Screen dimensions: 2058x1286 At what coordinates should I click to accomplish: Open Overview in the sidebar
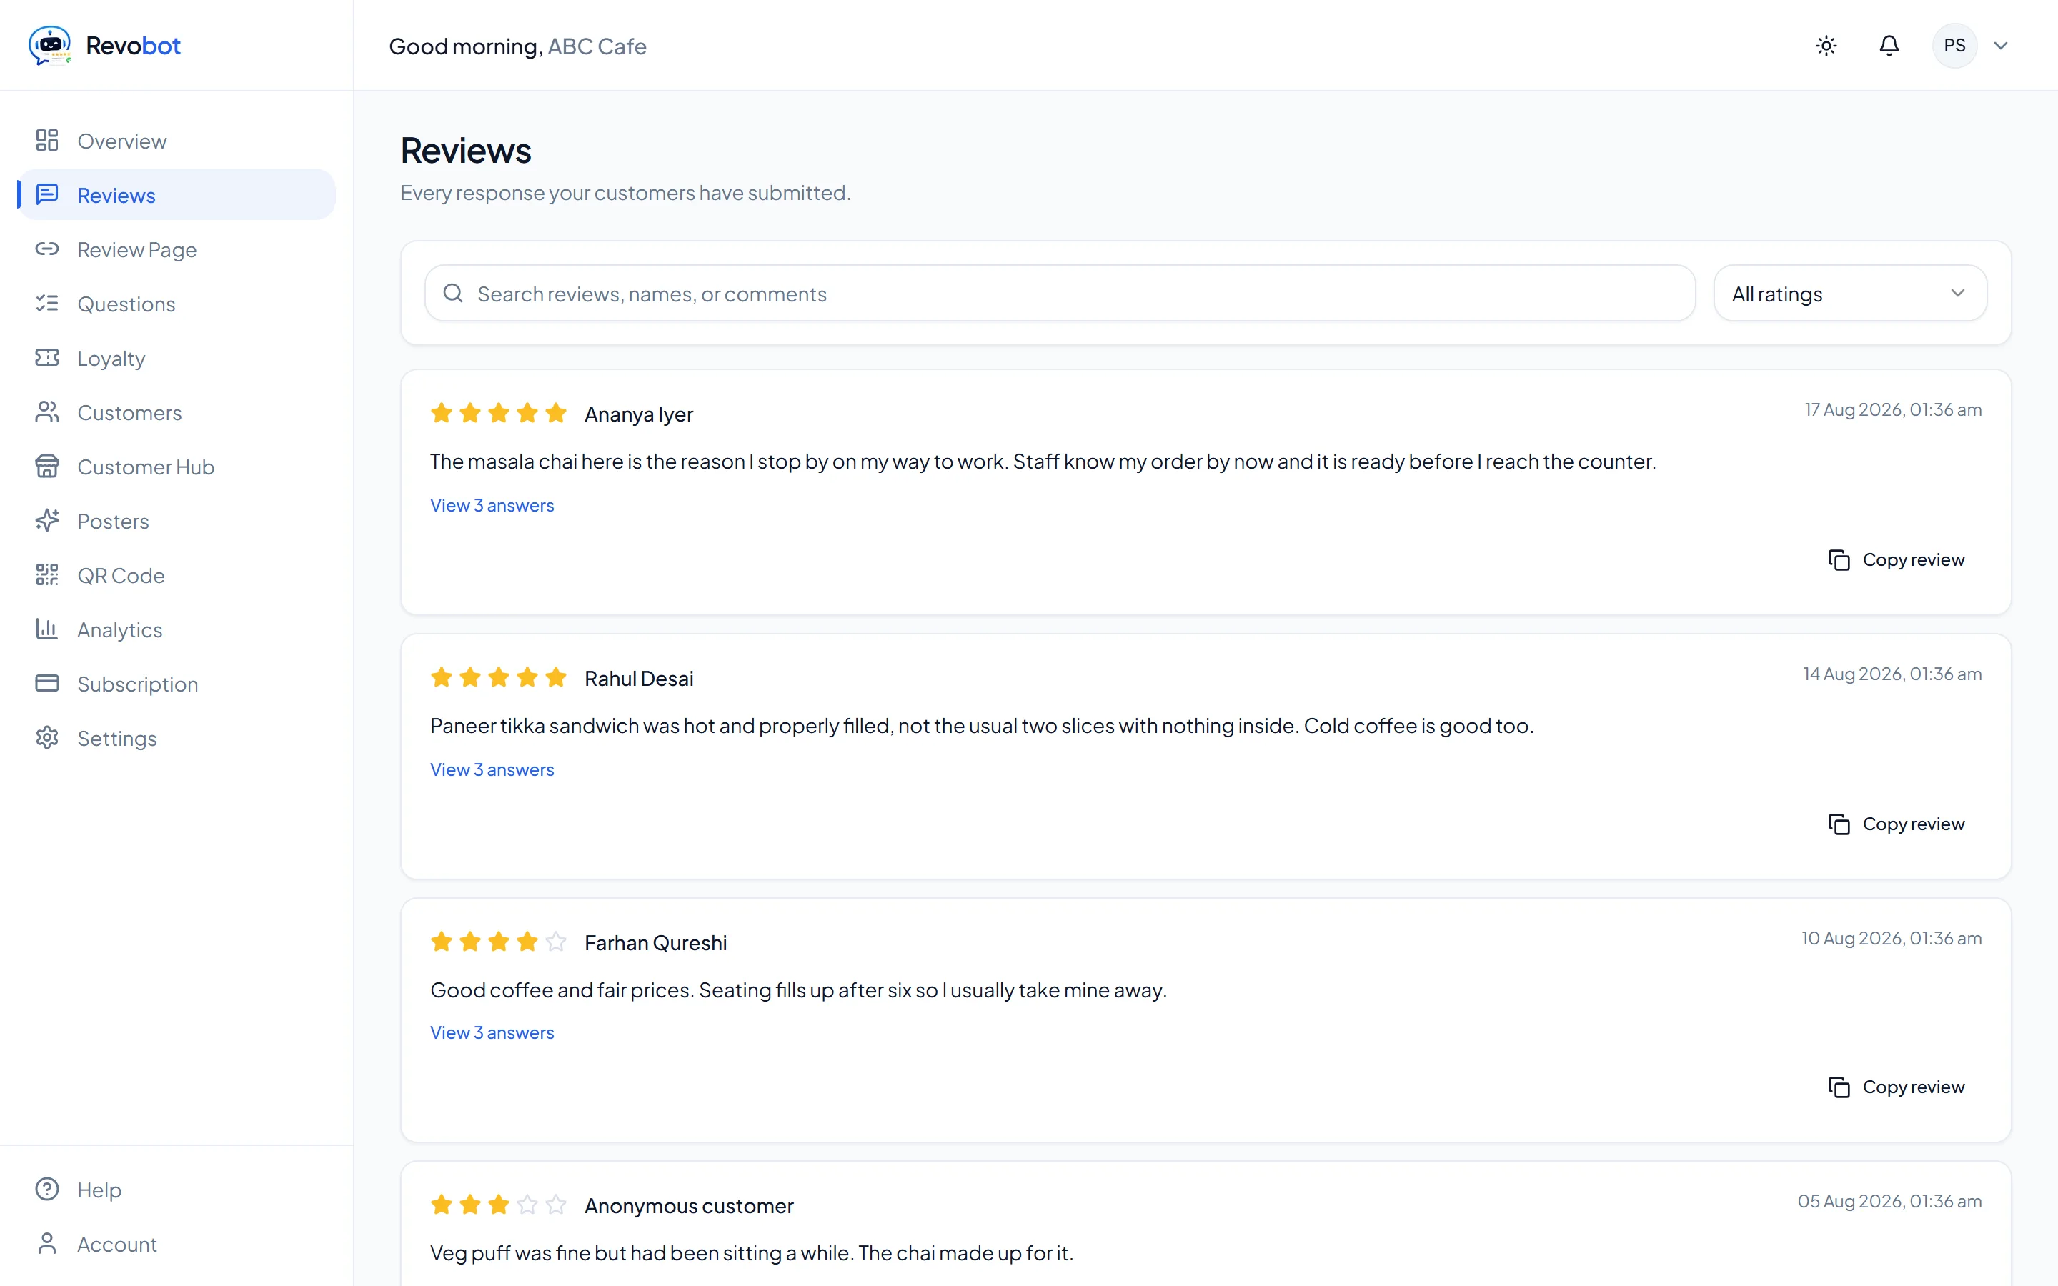click(x=176, y=140)
